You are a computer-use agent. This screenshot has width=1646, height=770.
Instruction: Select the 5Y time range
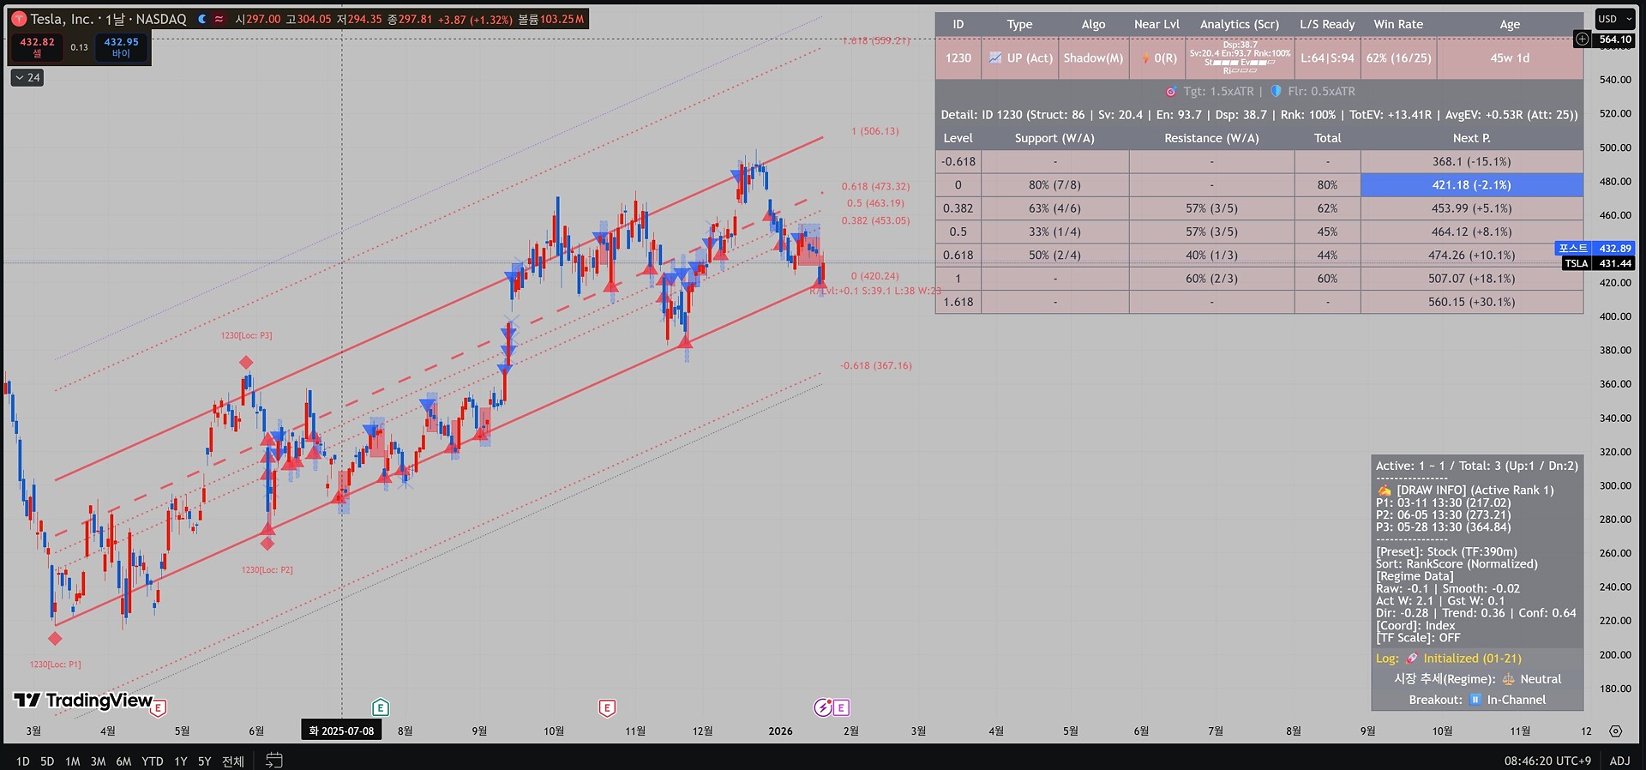click(x=204, y=761)
